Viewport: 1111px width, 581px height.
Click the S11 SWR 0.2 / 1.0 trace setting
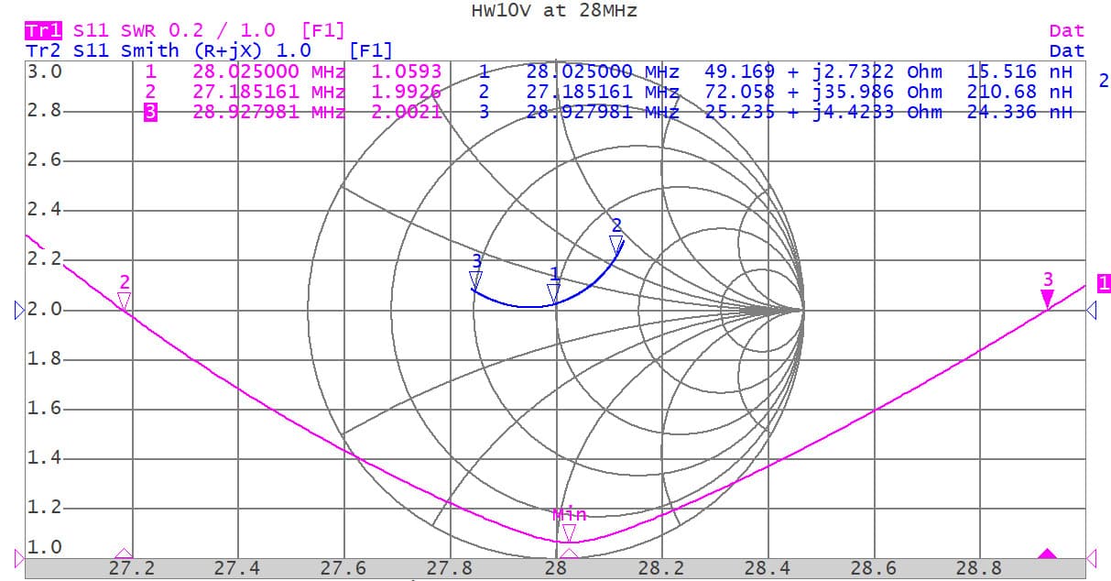click(174, 31)
